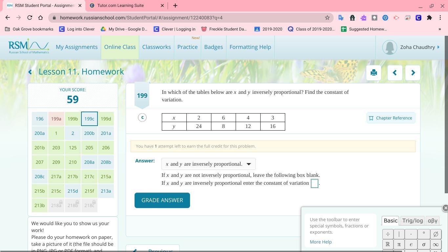Select problem 215d
The image size is (448, 252).
click(73, 191)
